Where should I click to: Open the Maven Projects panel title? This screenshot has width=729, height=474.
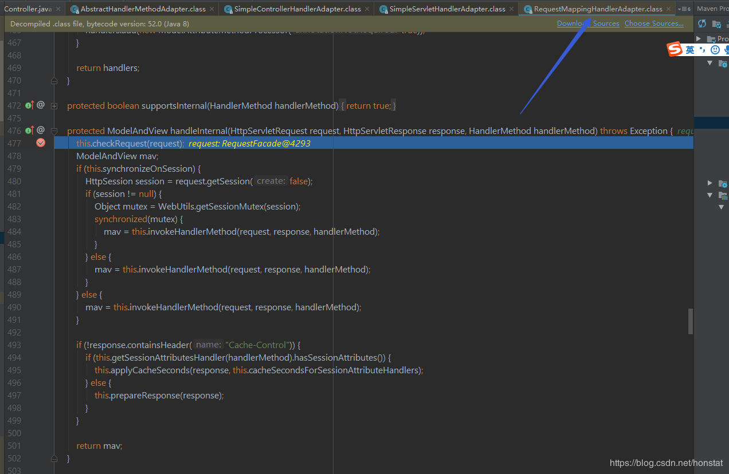click(712, 9)
